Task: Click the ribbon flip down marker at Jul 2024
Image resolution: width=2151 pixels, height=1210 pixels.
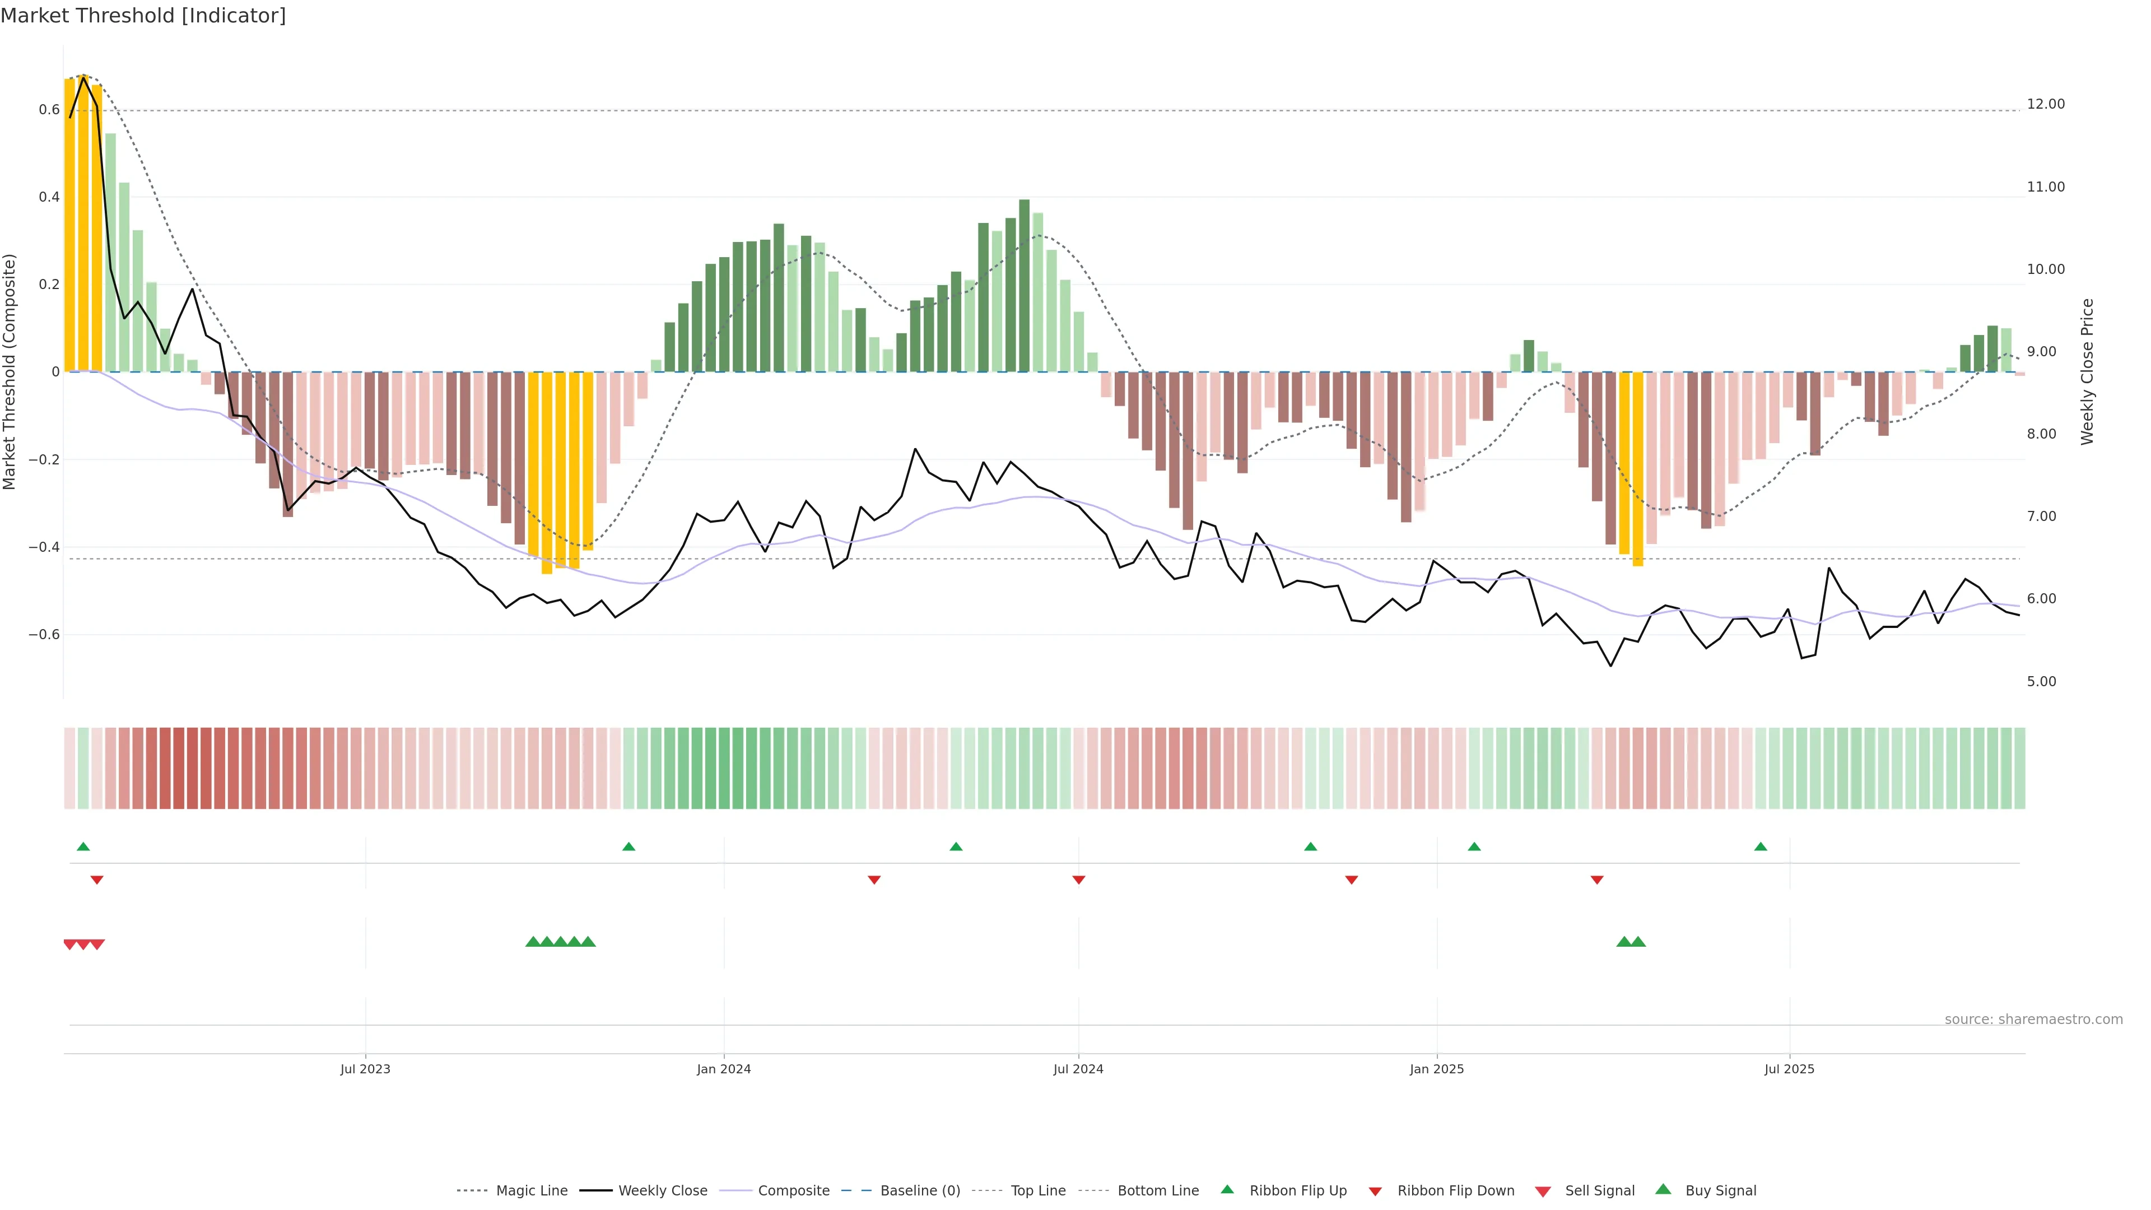Action: click(1078, 879)
